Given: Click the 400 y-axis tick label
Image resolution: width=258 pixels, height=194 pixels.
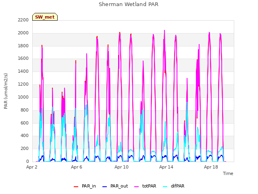Looking at the screenshot, I should pos(25,136).
